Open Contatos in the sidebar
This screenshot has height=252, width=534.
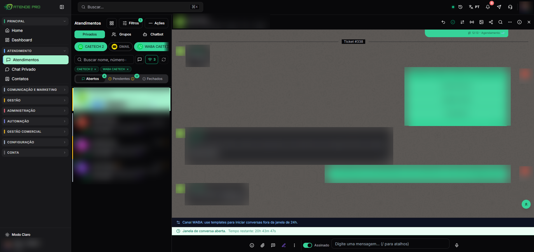(35, 79)
